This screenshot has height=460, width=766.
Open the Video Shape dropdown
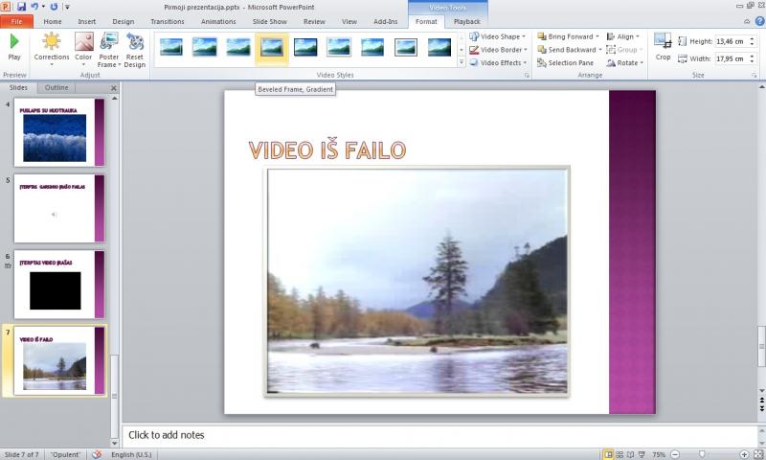(x=498, y=36)
